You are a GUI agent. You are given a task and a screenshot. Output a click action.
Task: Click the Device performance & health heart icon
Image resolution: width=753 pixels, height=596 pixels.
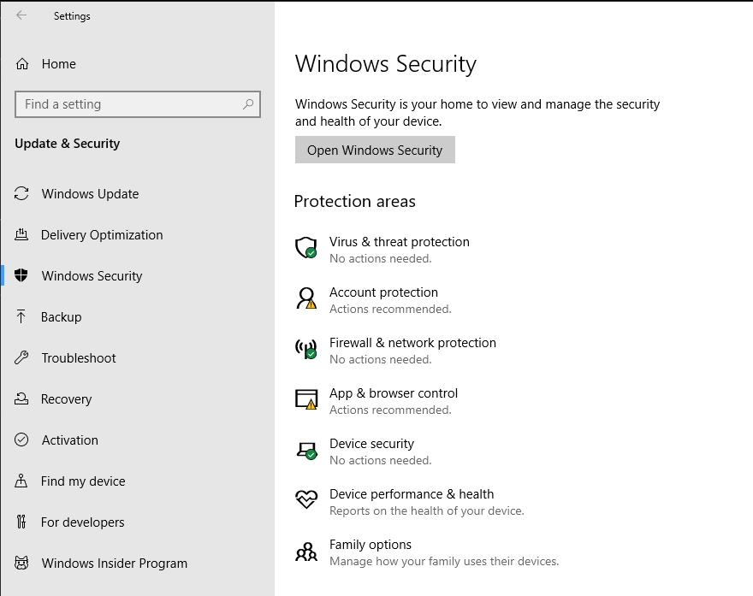305,500
